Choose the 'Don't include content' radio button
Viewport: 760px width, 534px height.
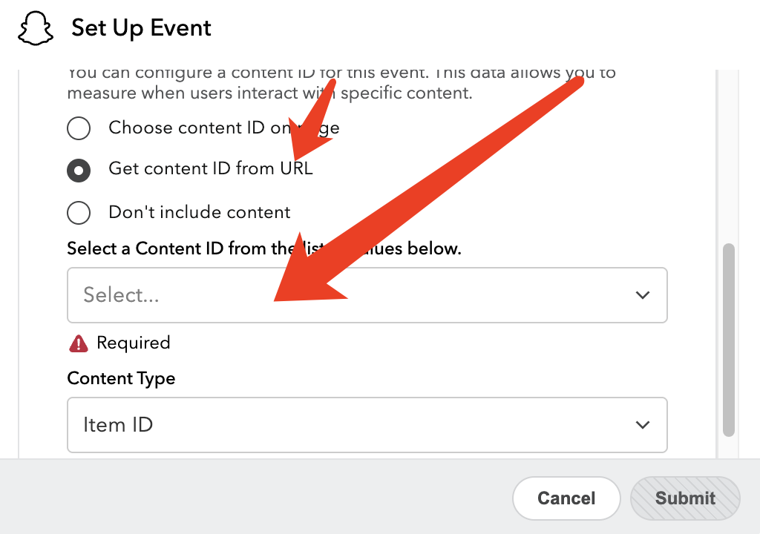79,213
